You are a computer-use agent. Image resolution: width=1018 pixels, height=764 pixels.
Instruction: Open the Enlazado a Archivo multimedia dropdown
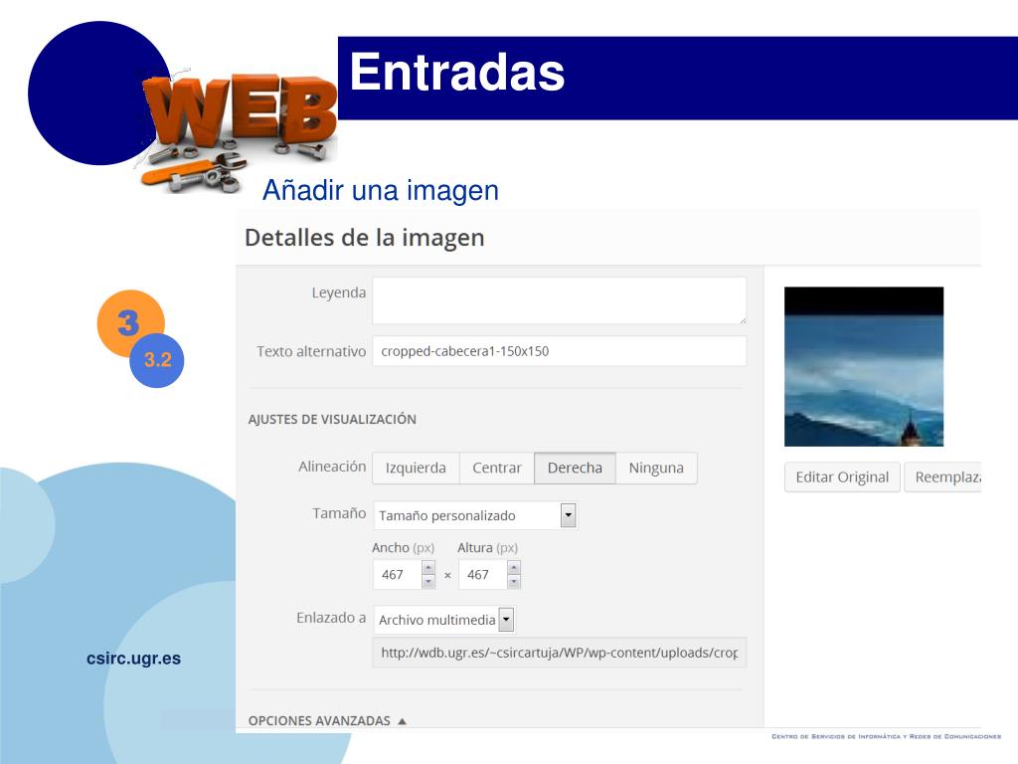[444, 620]
